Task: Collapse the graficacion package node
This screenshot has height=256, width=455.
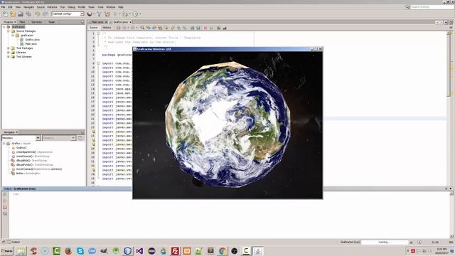Action: coord(13,36)
